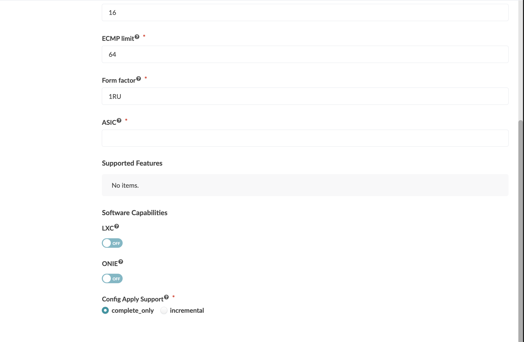Image resolution: width=524 pixels, height=342 pixels.
Task: Click the LXC help question-mark icon
Action: click(117, 226)
